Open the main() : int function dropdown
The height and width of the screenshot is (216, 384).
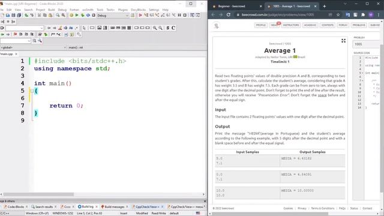(137, 47)
